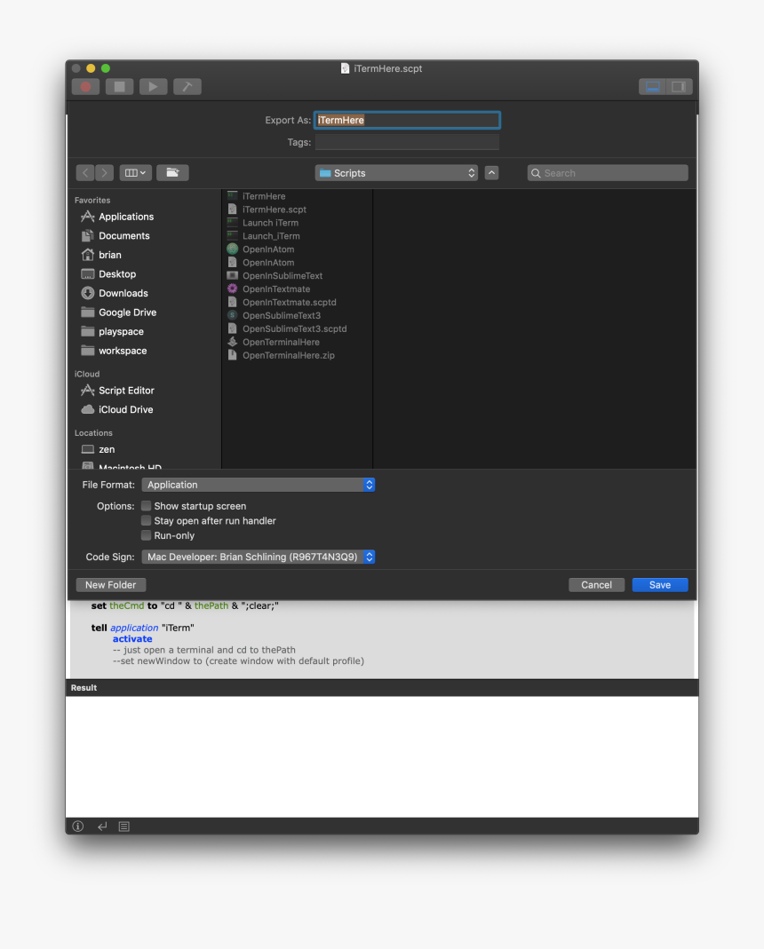
Task: Click the Compile script hammer icon
Action: click(x=187, y=86)
